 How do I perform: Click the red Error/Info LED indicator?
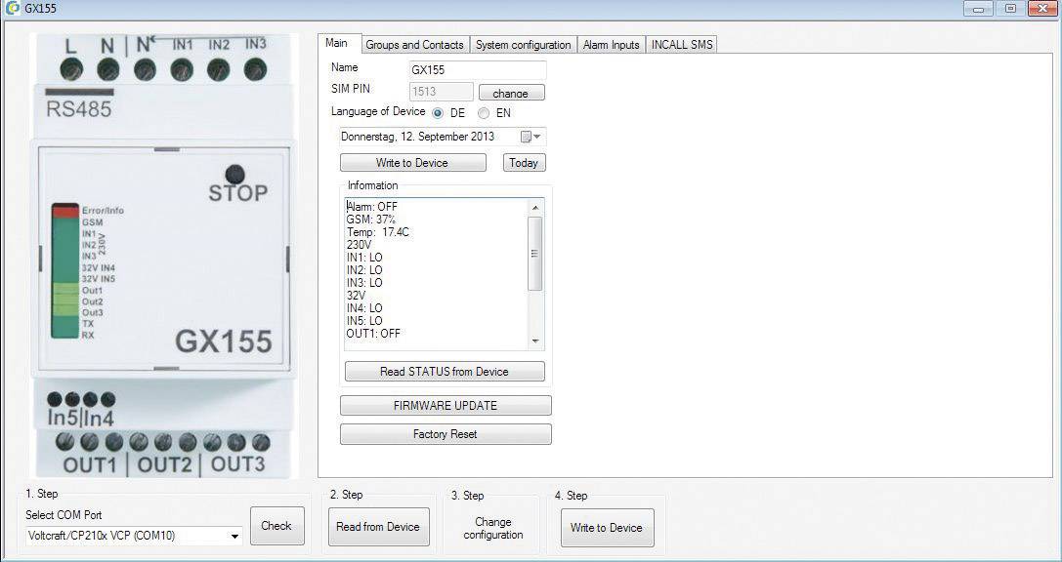click(x=65, y=211)
